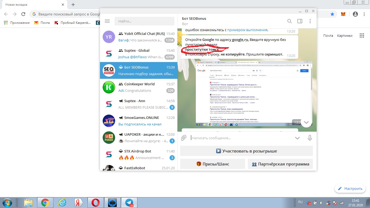Open a new Chrome tab with plus
370x208 pixels.
73,5
